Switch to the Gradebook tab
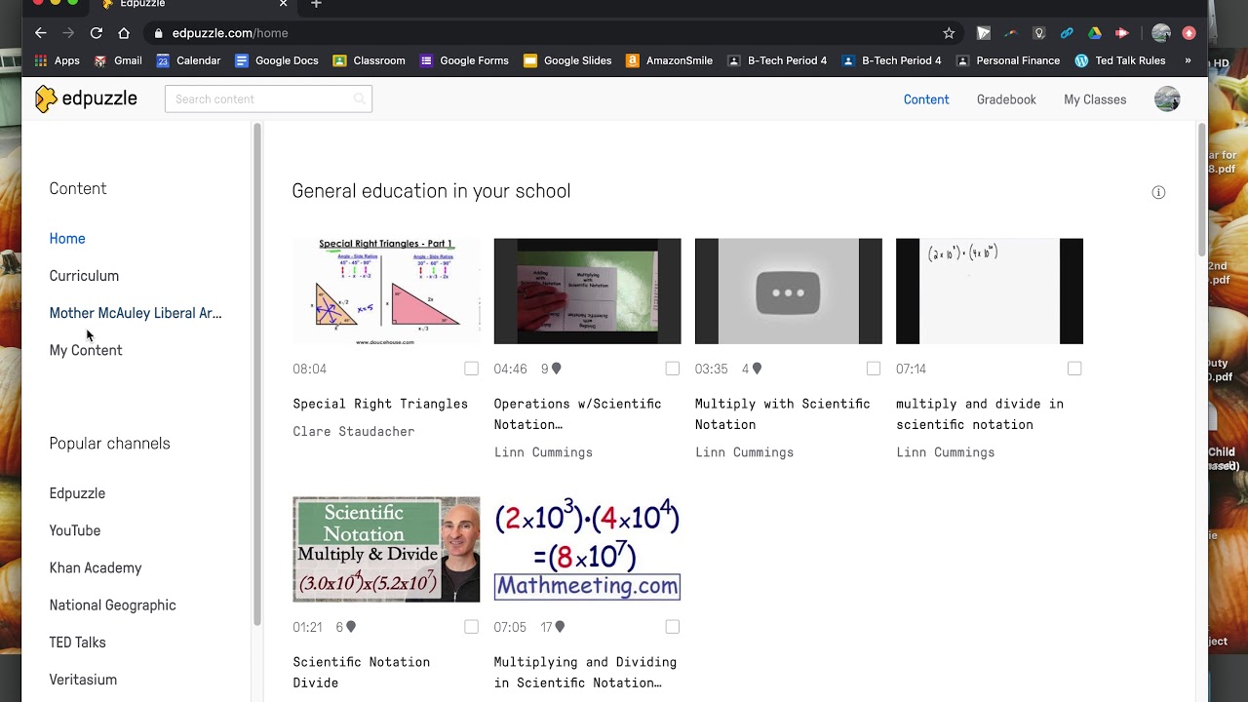 pos(1006,99)
